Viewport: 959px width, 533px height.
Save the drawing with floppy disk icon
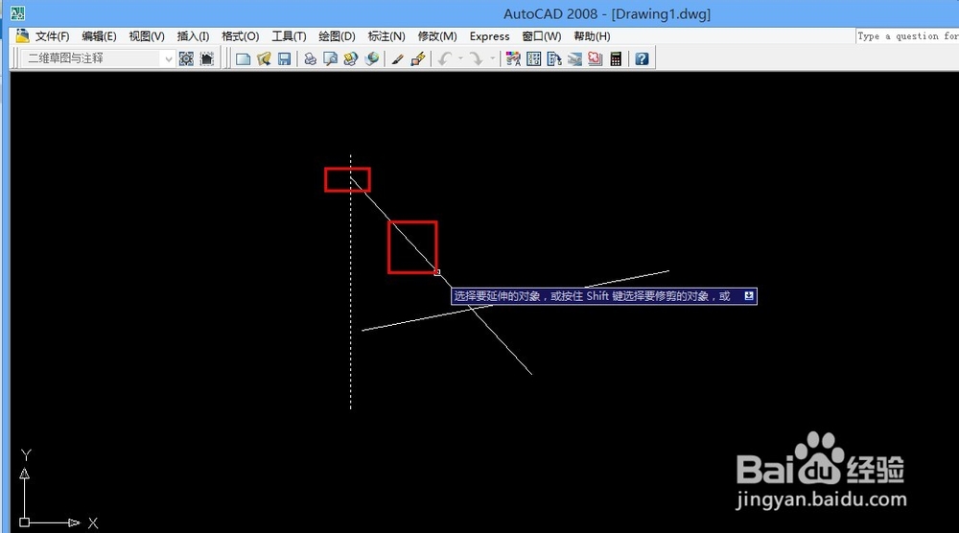tap(285, 58)
